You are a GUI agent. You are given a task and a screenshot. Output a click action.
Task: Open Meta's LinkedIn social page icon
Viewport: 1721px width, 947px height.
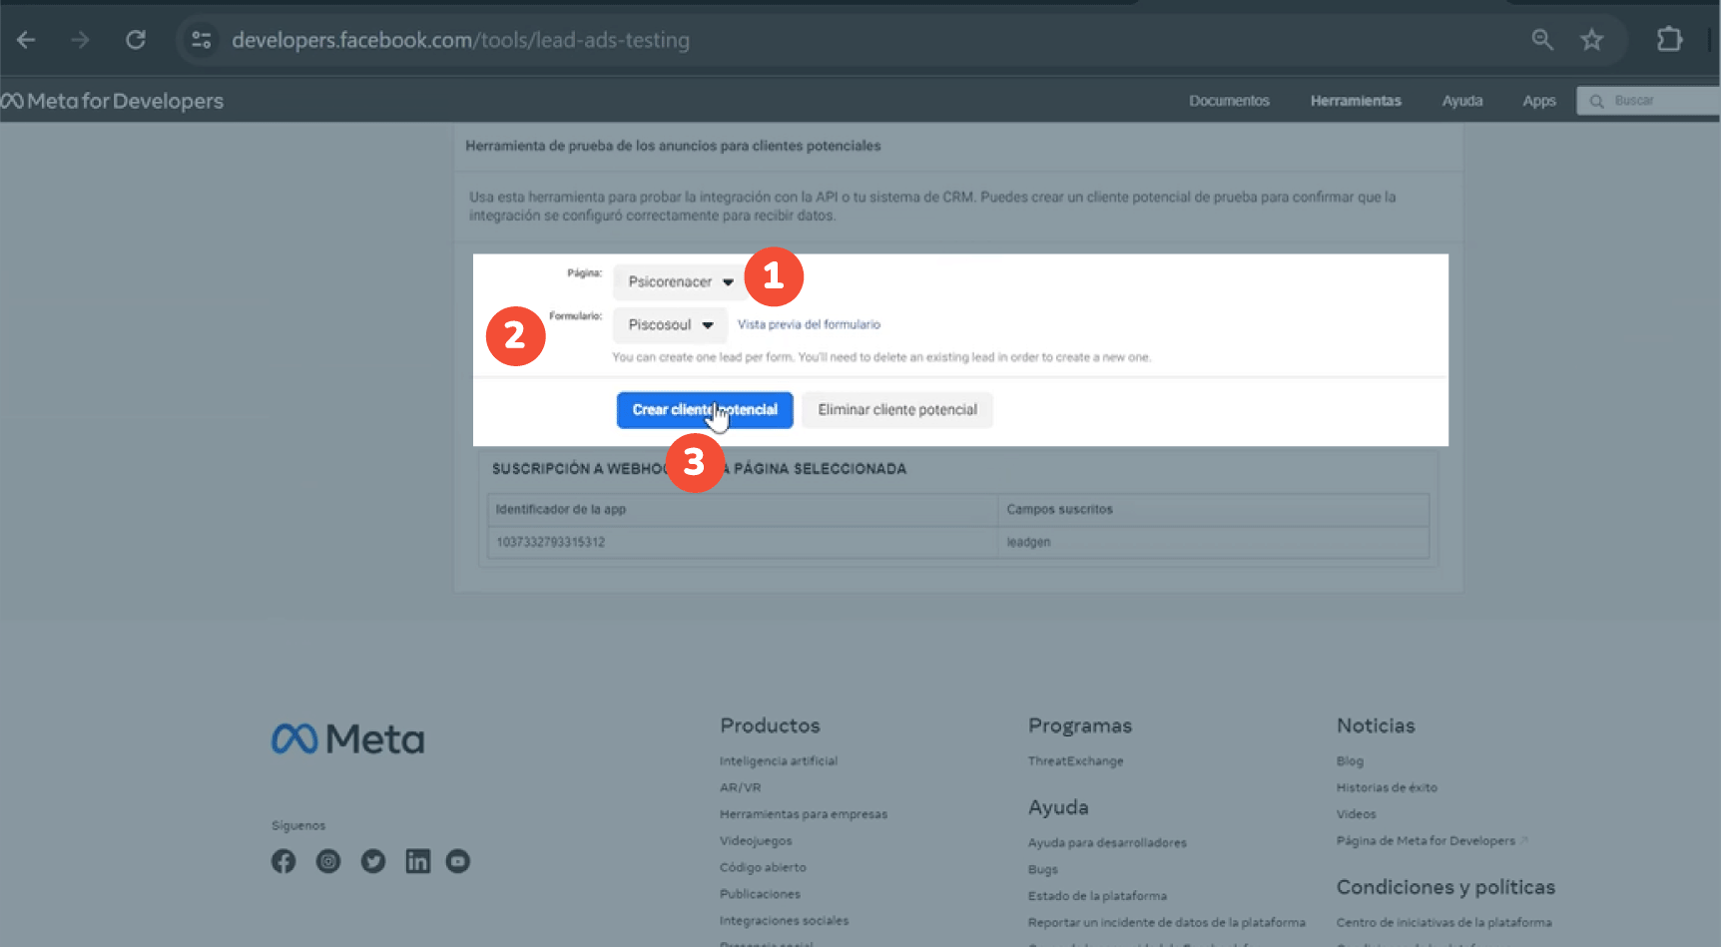[x=417, y=861]
